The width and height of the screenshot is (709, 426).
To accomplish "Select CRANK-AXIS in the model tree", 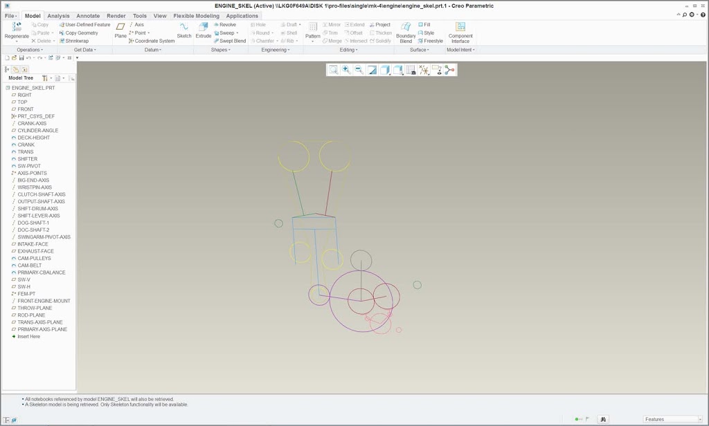I will pos(32,123).
